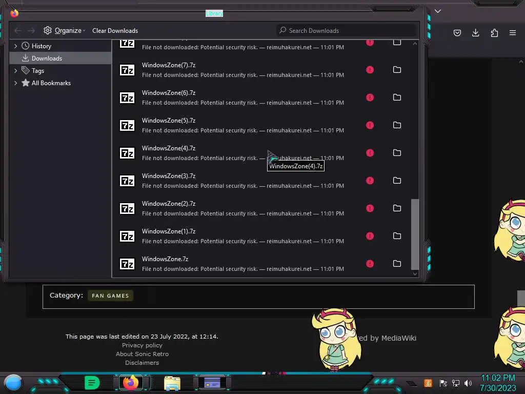The image size is (525, 394).
Task: Open Organize menu gear icon
Action: [48, 30]
